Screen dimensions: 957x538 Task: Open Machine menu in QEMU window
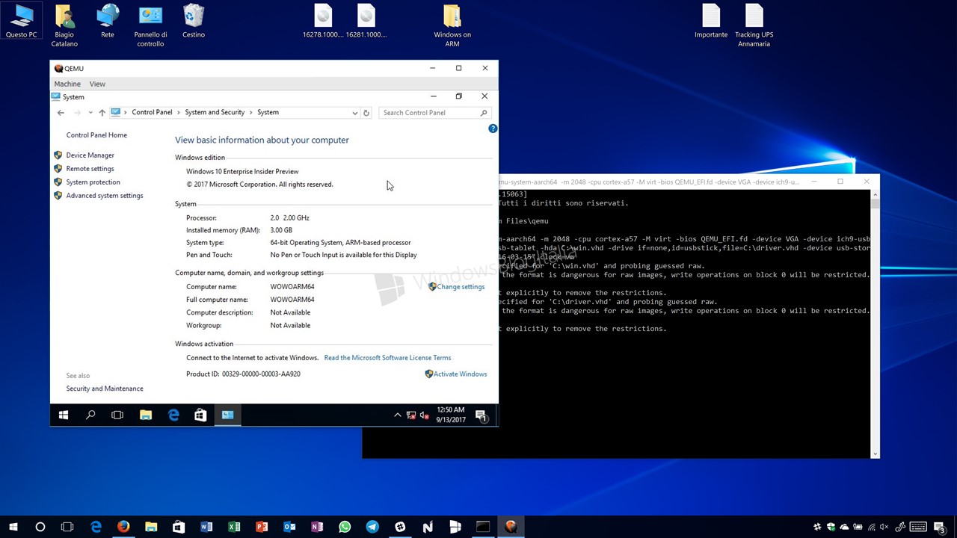[67, 84]
